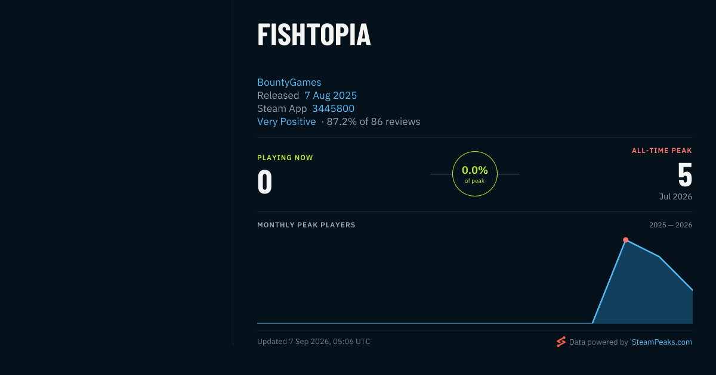Click the 7 Aug 2025 release date
Screen dimensions: 716x375
click(331, 95)
